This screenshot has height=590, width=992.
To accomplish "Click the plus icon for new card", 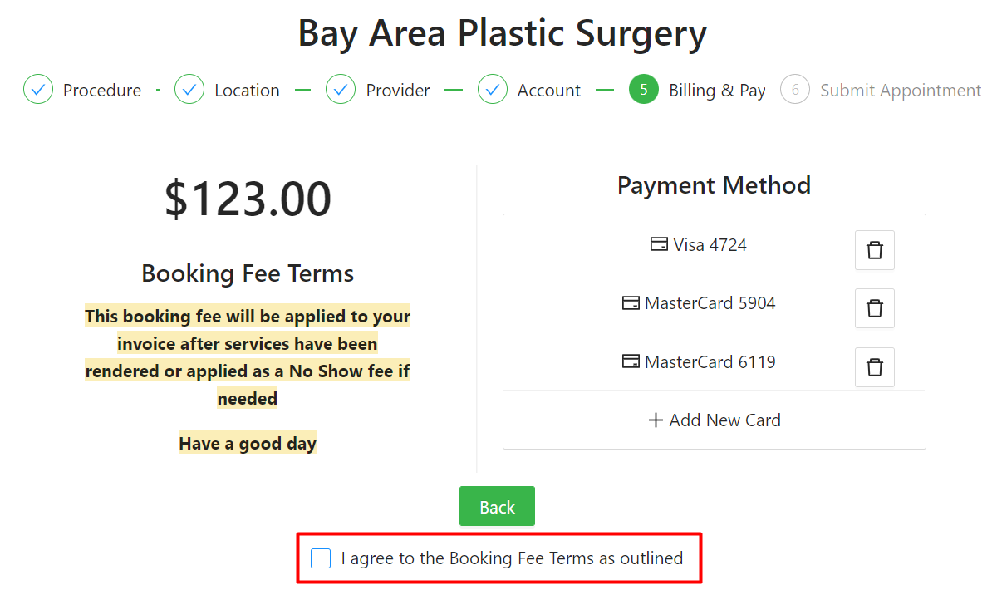I will [x=656, y=420].
